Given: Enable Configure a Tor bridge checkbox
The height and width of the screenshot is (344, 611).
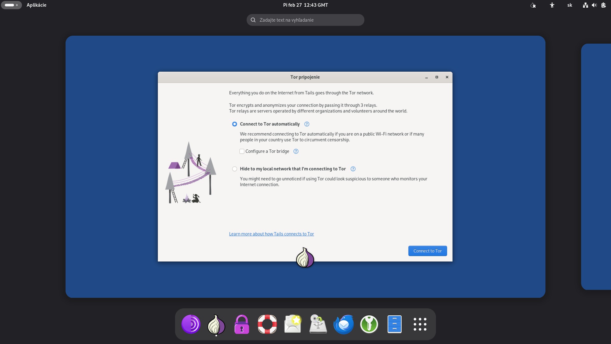Looking at the screenshot, I should pyautogui.click(x=242, y=152).
